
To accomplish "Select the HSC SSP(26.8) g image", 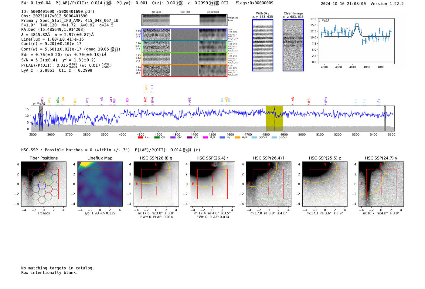I will (156, 184).
